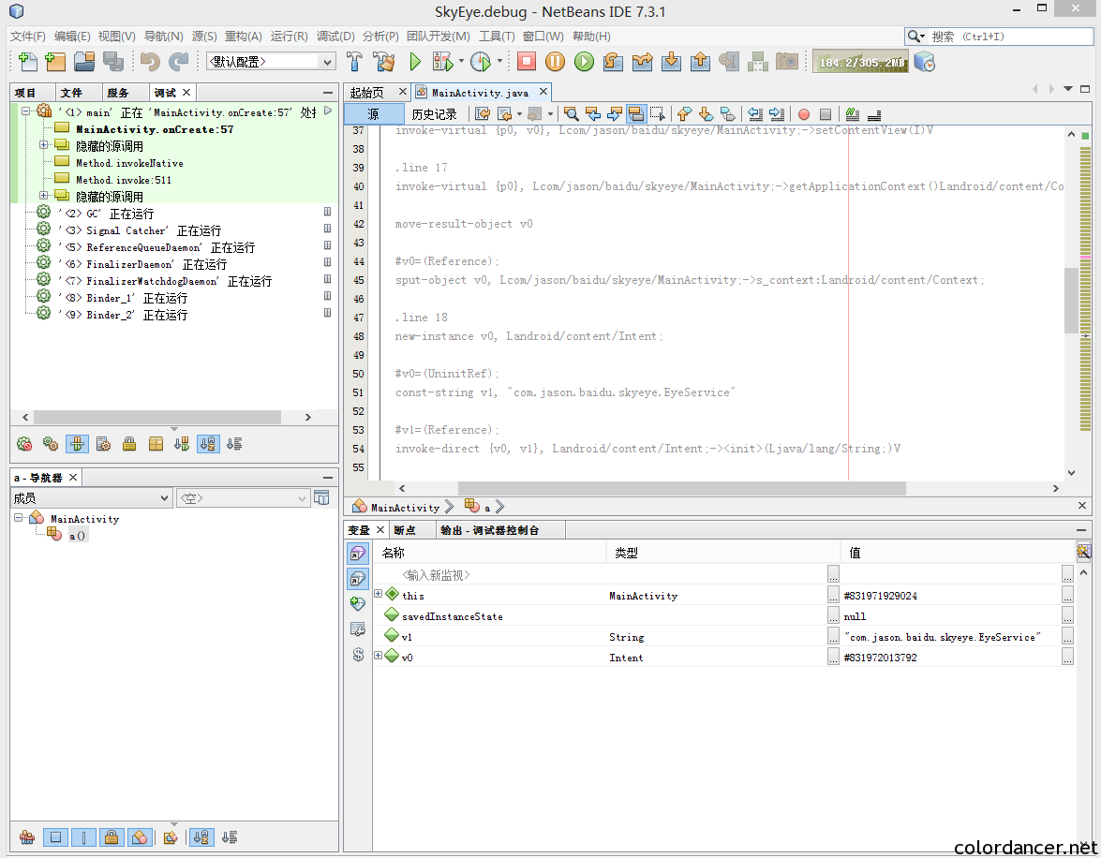Click the green Run Project icon
Viewport: 1101px width, 858px height.
pos(415,62)
